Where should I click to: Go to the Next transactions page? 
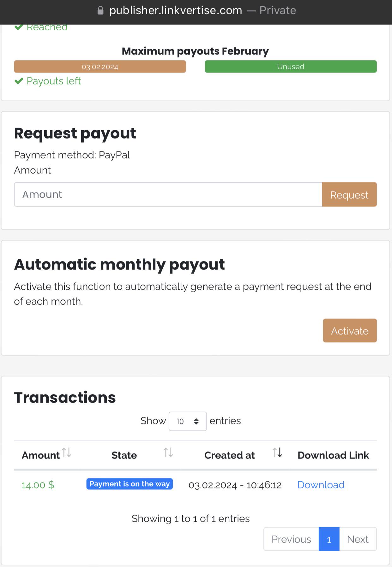[x=358, y=539]
